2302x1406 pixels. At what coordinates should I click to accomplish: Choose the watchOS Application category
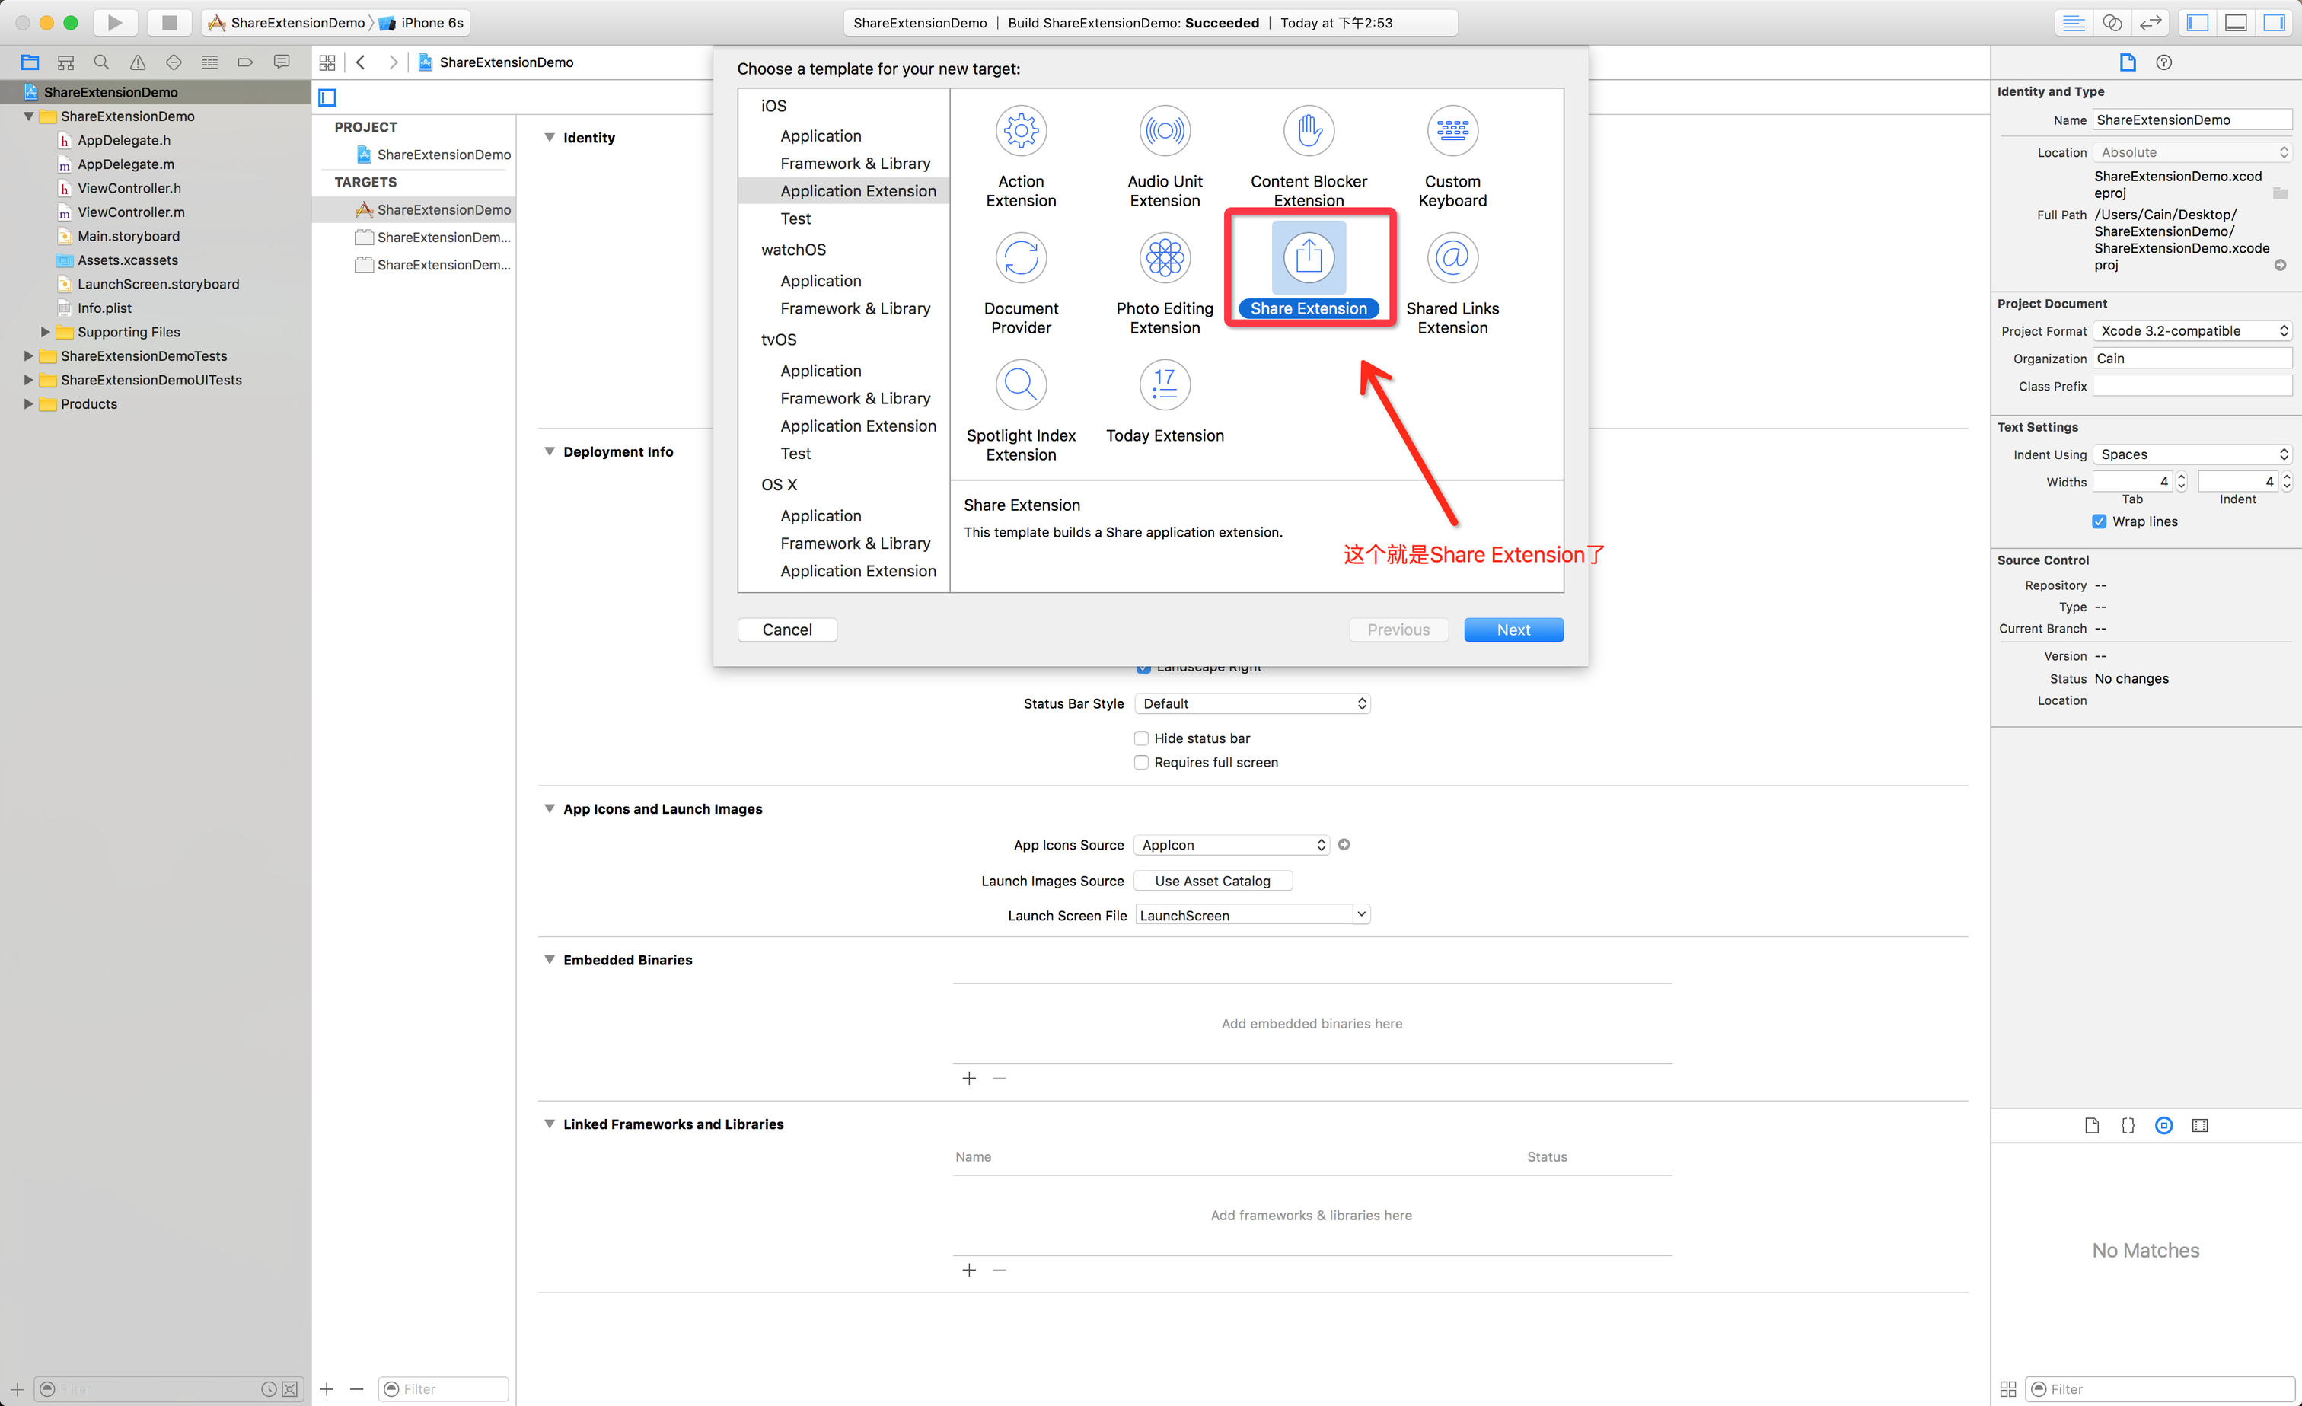(x=821, y=281)
